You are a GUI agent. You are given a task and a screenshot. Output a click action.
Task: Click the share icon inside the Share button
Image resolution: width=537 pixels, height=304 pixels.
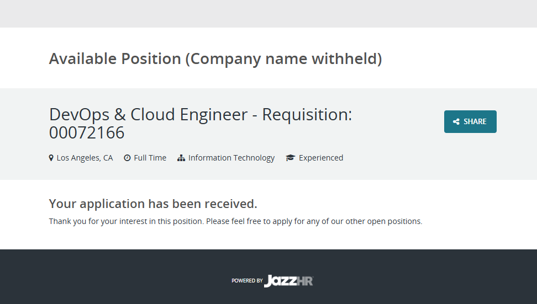coord(456,122)
